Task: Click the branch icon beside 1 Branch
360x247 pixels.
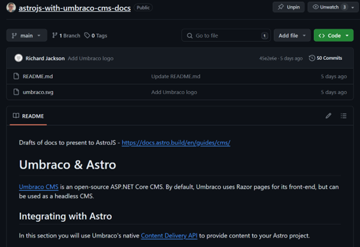Action: [54, 35]
